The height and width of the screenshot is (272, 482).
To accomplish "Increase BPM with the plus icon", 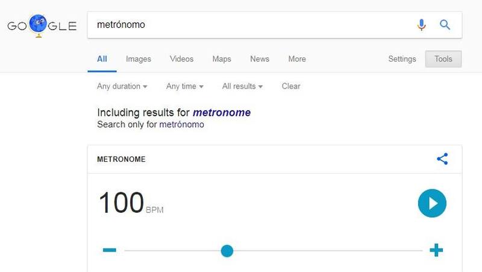I will (436, 250).
